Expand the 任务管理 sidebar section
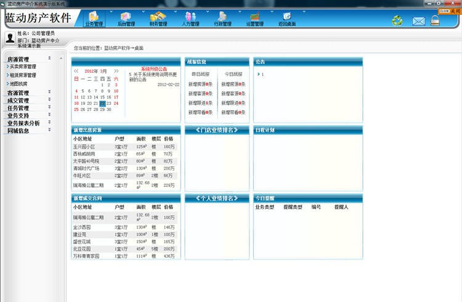The height and width of the screenshot is (302, 462). pos(49,107)
